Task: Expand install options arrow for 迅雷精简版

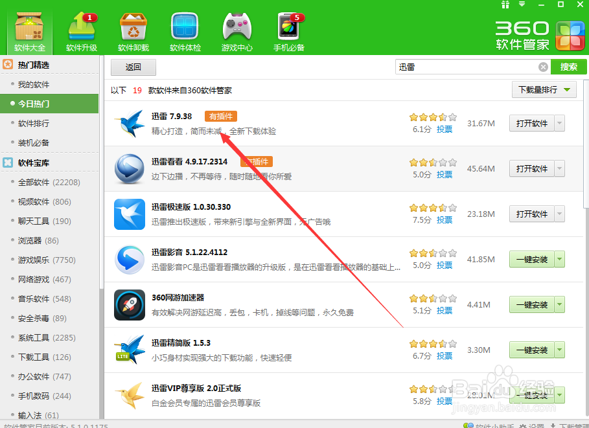Action: 560,350
